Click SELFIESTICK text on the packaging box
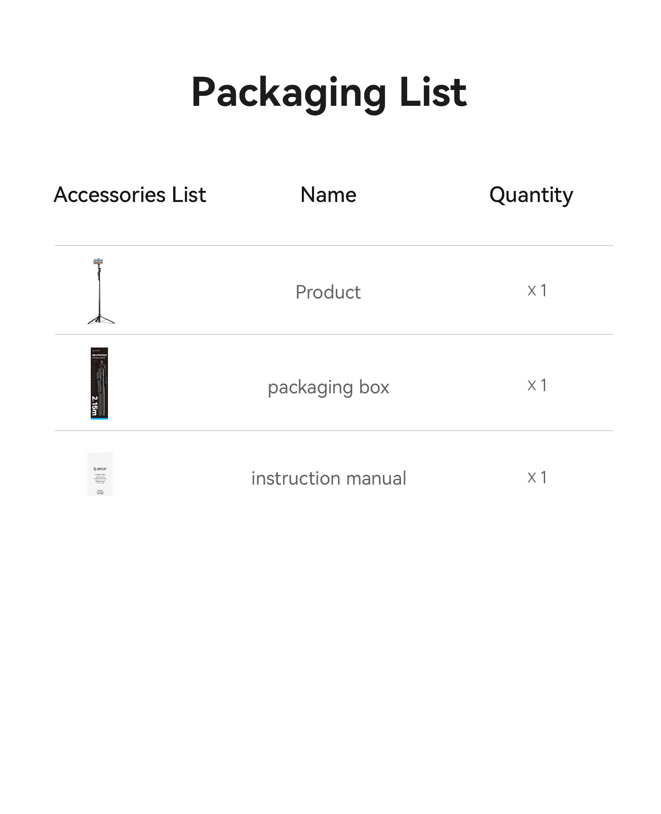The height and width of the screenshot is (814, 661). pos(99,355)
